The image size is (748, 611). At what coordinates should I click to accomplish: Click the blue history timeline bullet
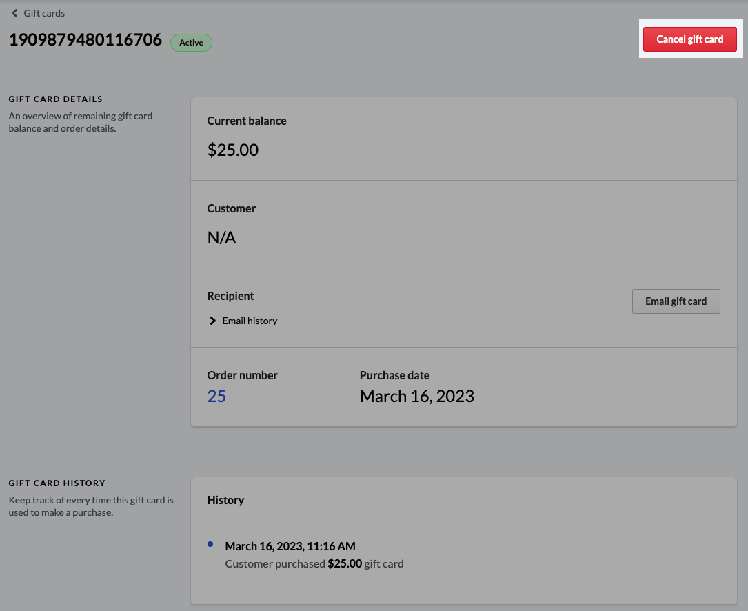pos(210,544)
